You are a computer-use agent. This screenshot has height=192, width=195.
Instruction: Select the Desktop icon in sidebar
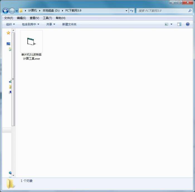[x=8, y=44]
